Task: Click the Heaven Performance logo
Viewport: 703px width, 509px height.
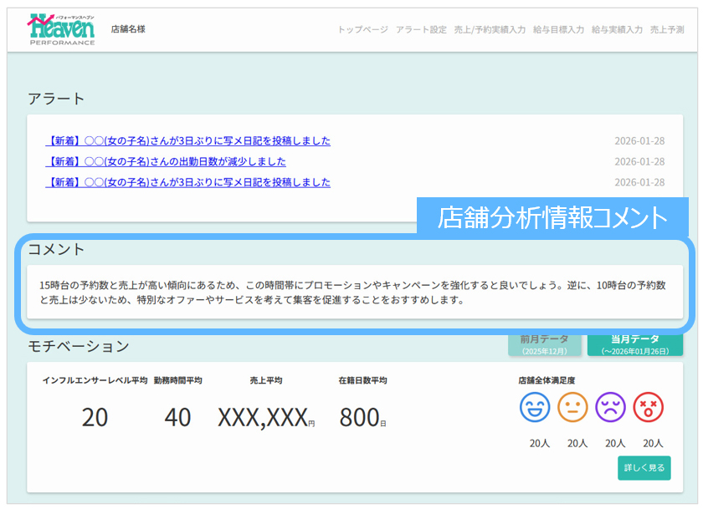Action: 61,29
